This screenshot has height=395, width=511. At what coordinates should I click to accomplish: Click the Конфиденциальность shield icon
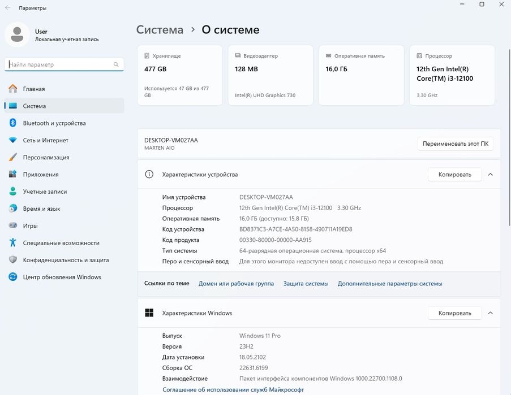pos(12,259)
